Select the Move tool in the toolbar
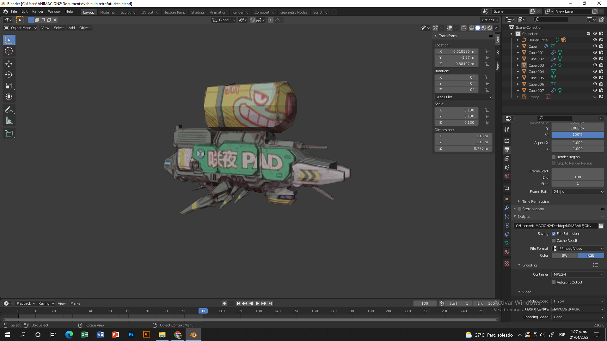 tap(9, 63)
